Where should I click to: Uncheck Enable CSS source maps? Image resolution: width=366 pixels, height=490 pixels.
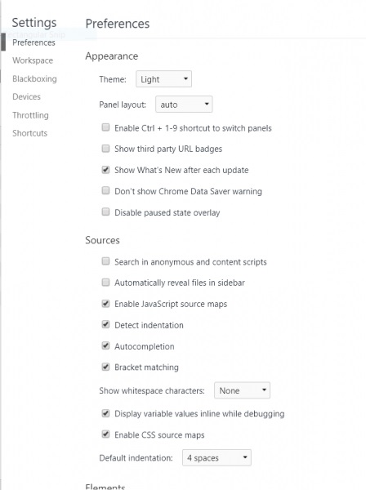tap(105, 434)
